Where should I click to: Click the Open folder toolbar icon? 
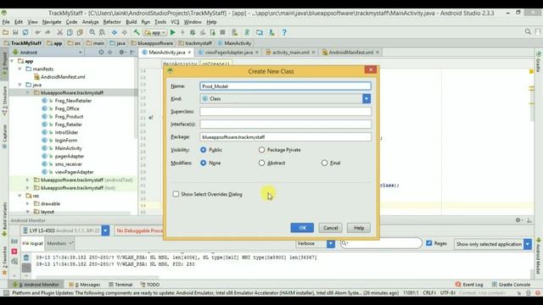6,32
